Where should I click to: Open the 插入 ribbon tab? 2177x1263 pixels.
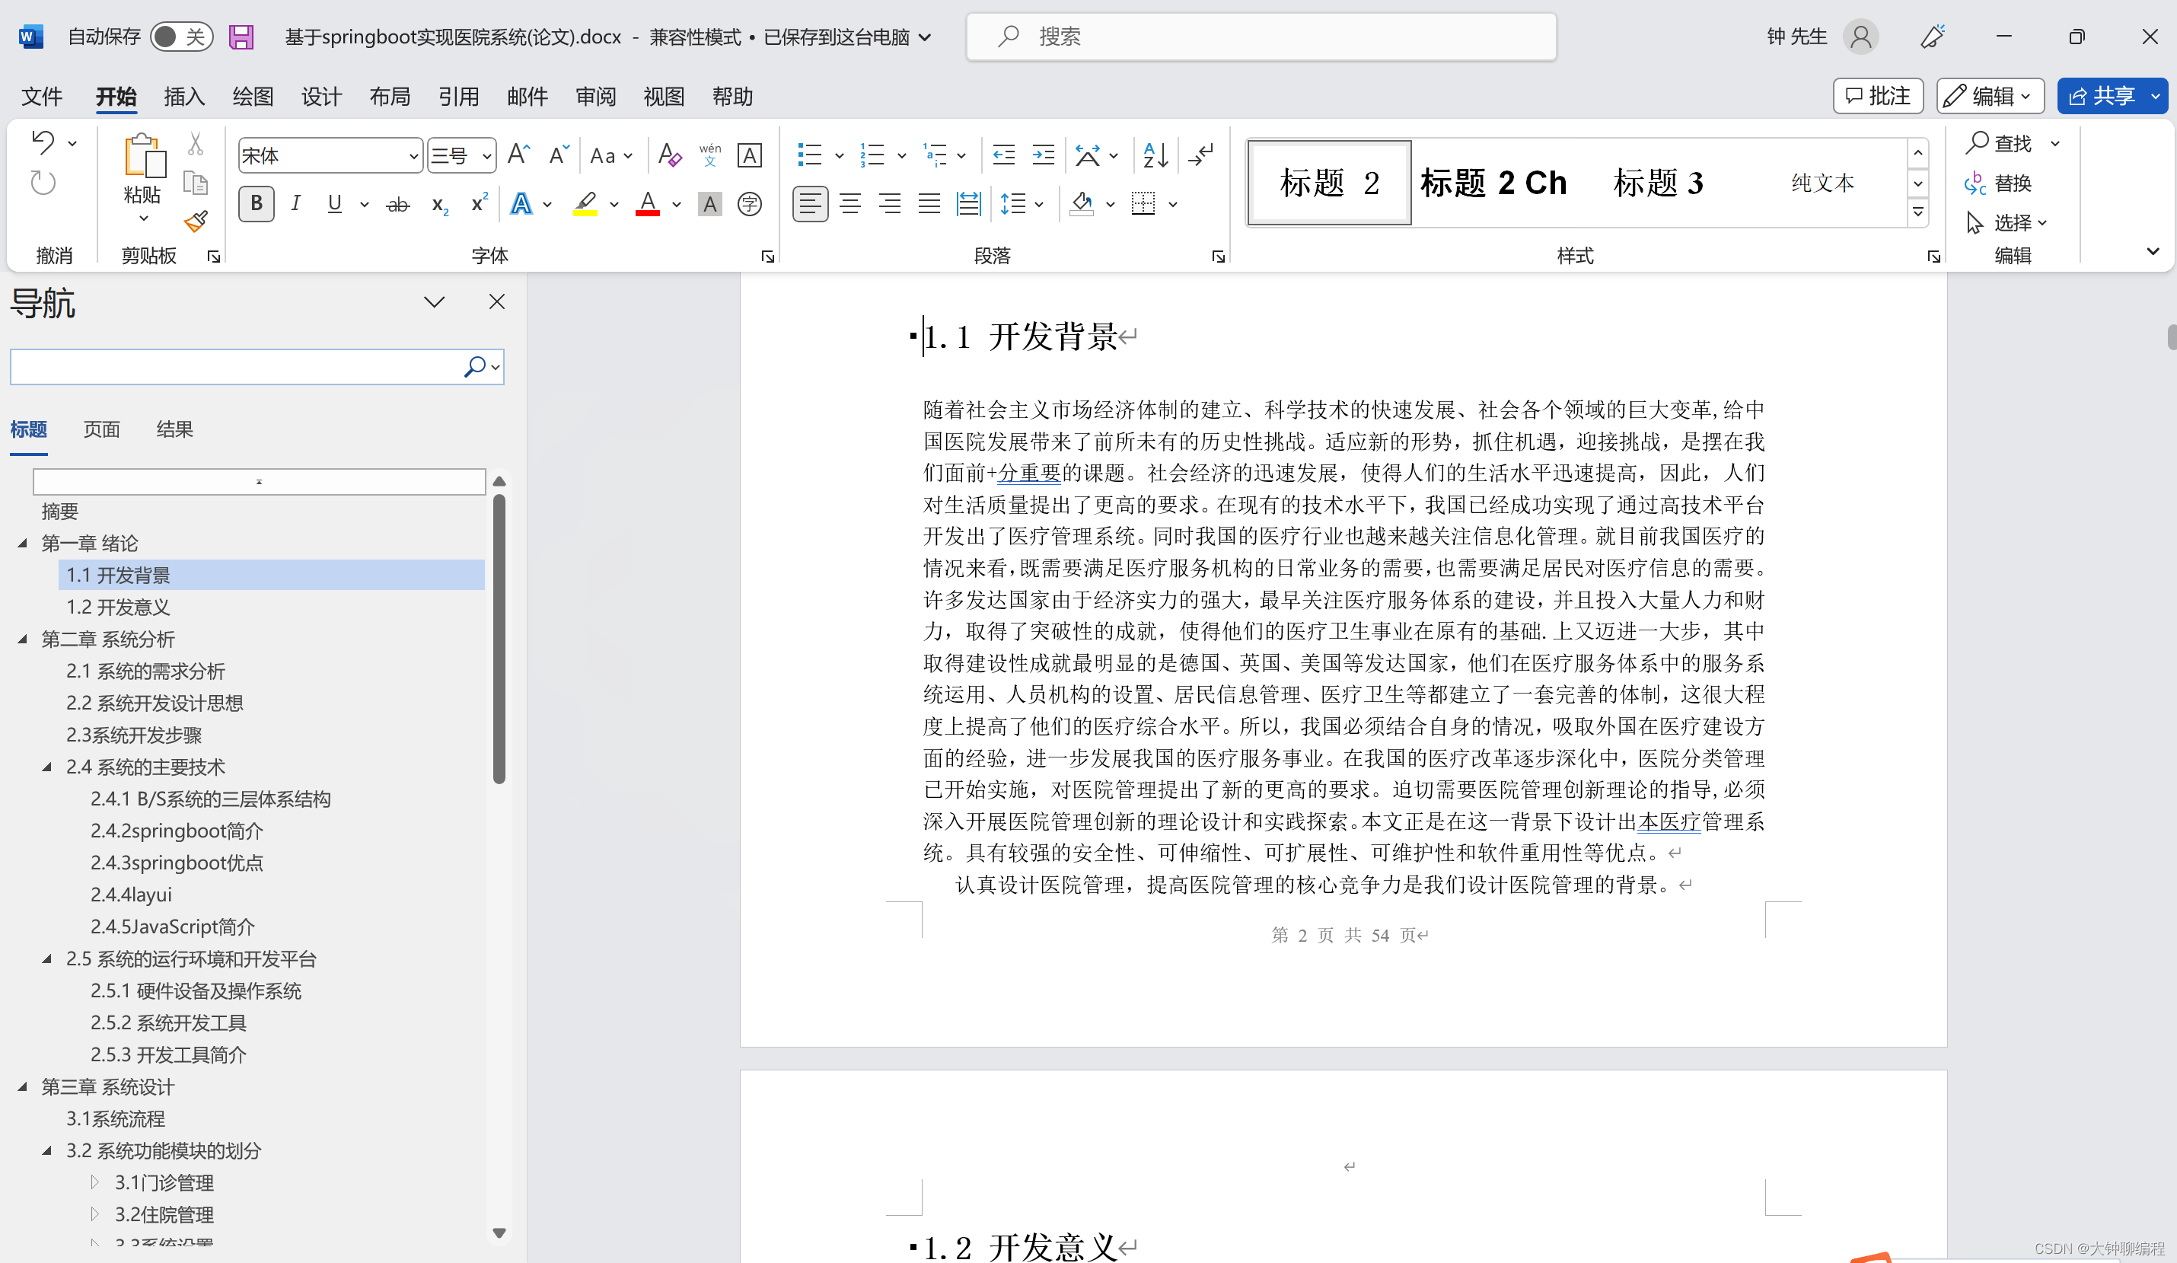pos(184,97)
